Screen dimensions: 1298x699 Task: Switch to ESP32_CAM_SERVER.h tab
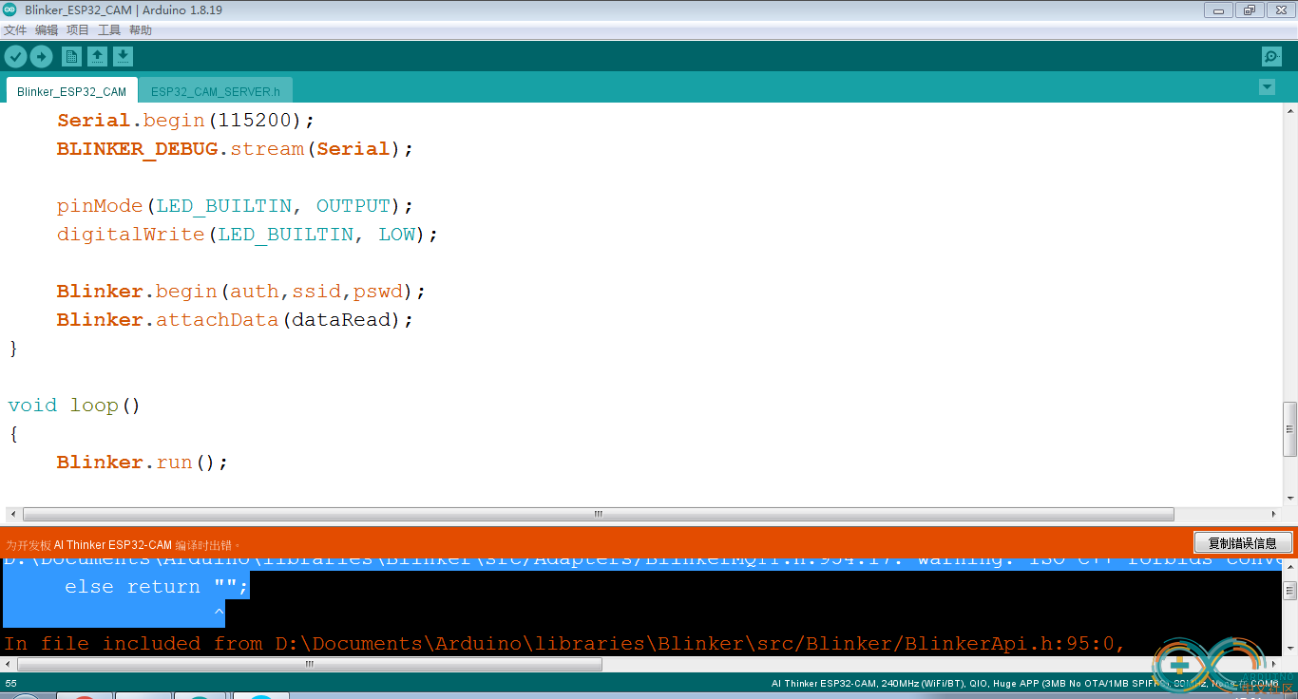216,91
